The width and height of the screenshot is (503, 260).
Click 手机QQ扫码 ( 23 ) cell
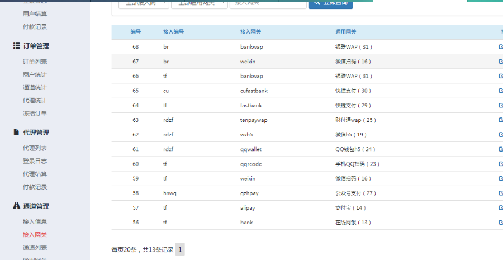pyautogui.click(x=357, y=164)
